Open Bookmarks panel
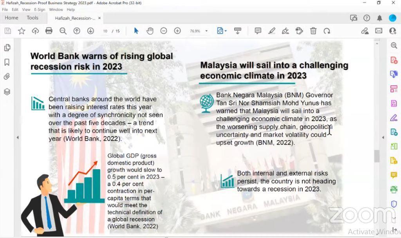401x238 pixels. (7, 62)
